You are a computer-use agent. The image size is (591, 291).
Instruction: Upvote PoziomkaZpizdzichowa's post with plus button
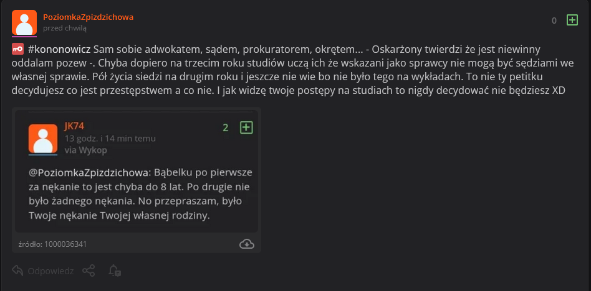tap(572, 21)
